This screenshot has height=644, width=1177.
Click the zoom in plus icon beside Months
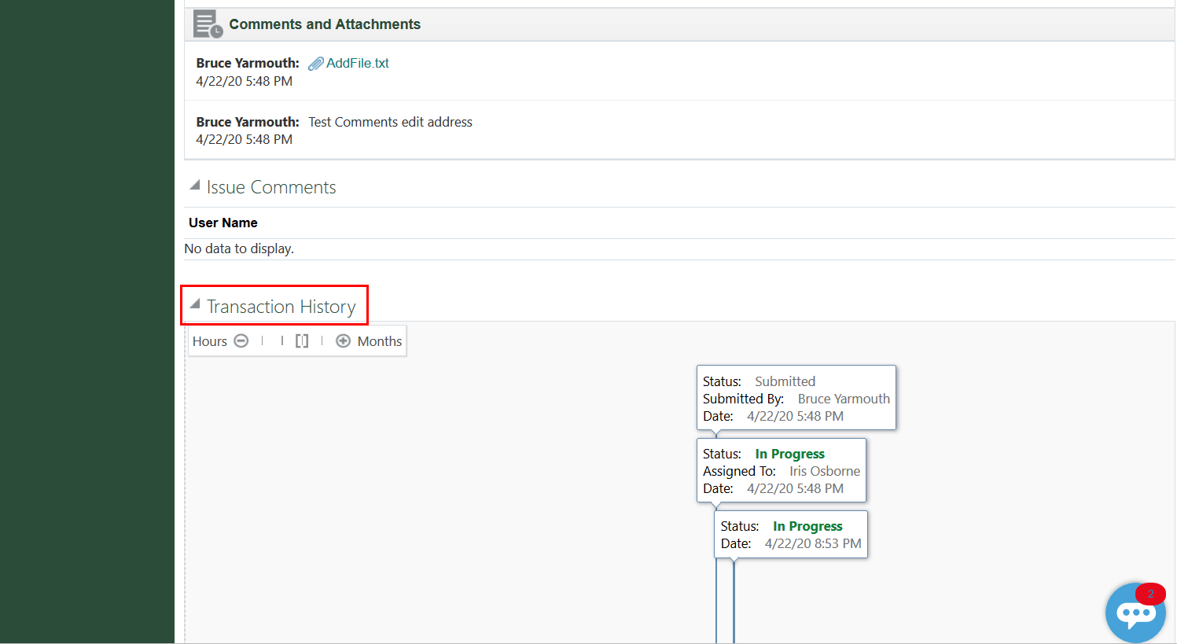tap(343, 341)
